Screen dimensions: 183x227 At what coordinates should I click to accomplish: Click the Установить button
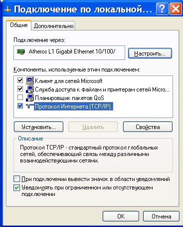[x=38, y=127]
